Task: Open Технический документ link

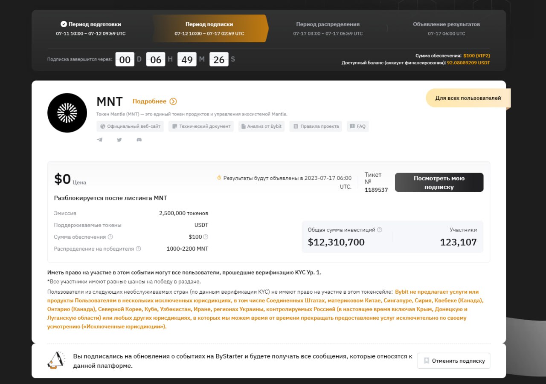Action: [x=201, y=127]
